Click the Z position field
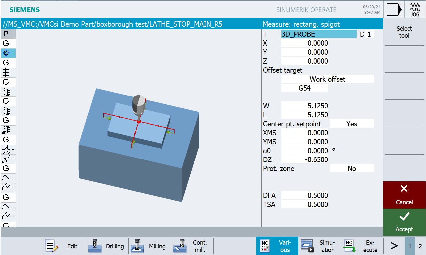Screen dimensions: 426x255 coord(304,61)
